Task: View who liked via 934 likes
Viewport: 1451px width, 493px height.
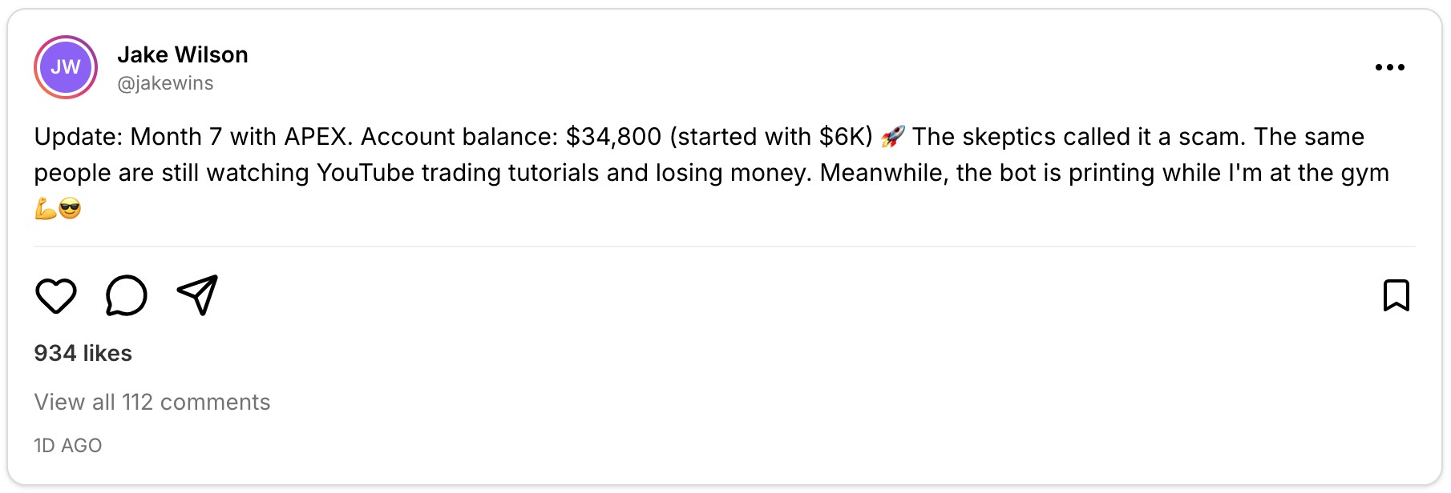Action: pyautogui.click(x=83, y=353)
